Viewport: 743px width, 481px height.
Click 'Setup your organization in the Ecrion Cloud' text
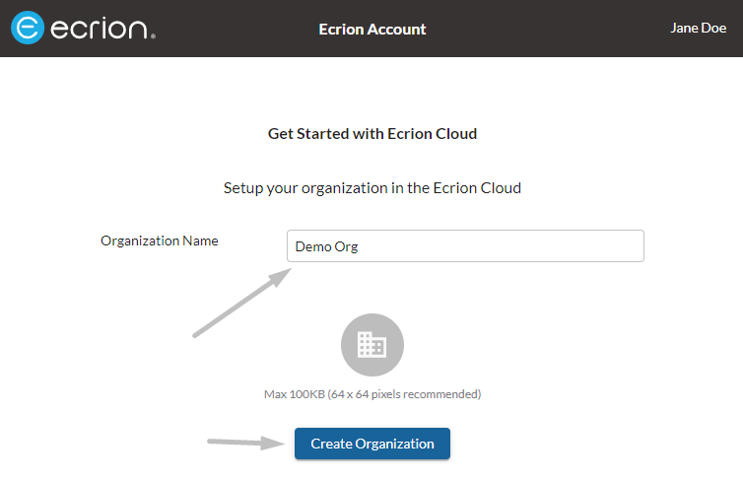click(x=371, y=188)
